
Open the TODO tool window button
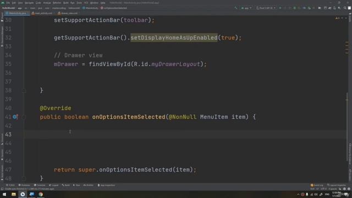pos(10,185)
